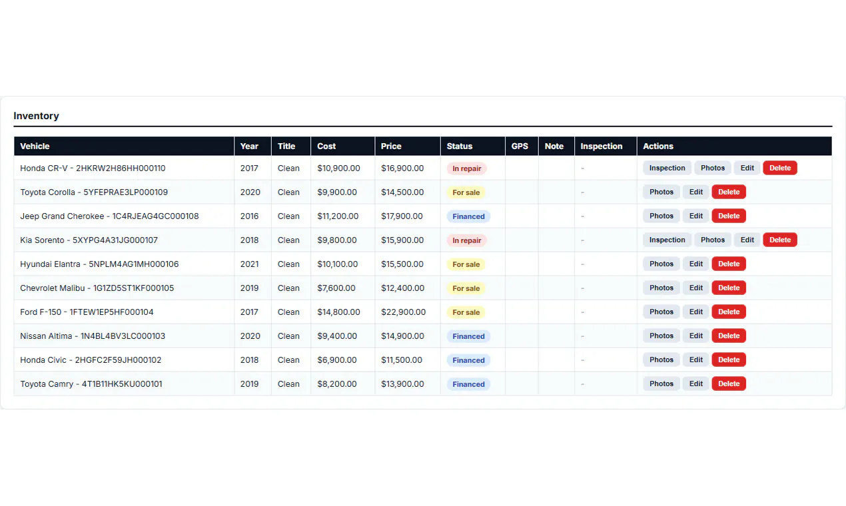Open Photos for Honda Civic
Image resolution: width=846 pixels, height=506 pixels.
tap(661, 360)
